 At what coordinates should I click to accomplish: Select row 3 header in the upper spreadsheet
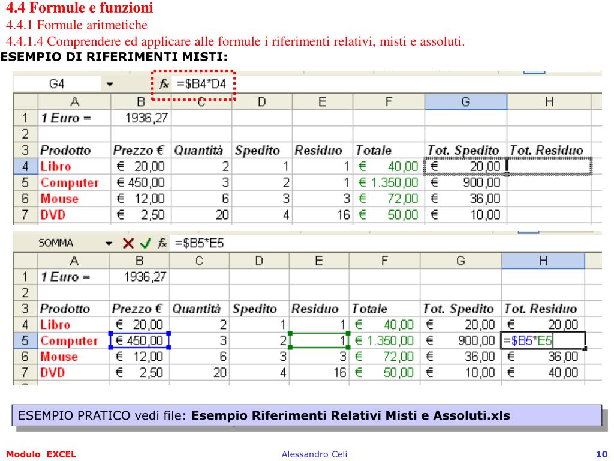click(x=25, y=150)
